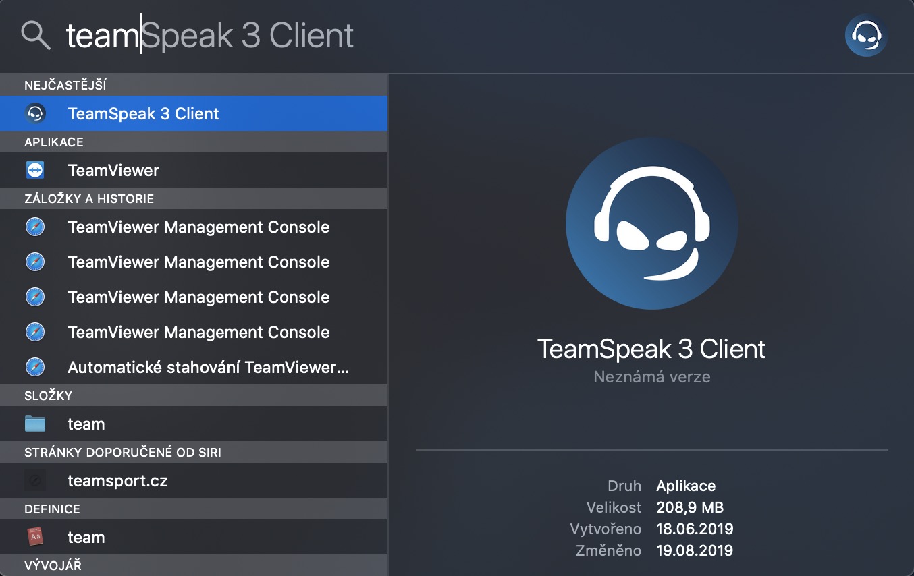Click the magnifying glass search icon
This screenshot has width=914, height=576.
click(36, 35)
